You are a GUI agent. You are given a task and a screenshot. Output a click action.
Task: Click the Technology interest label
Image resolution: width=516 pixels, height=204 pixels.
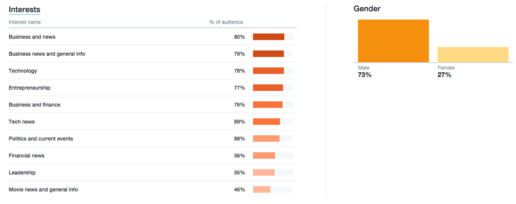tap(23, 71)
